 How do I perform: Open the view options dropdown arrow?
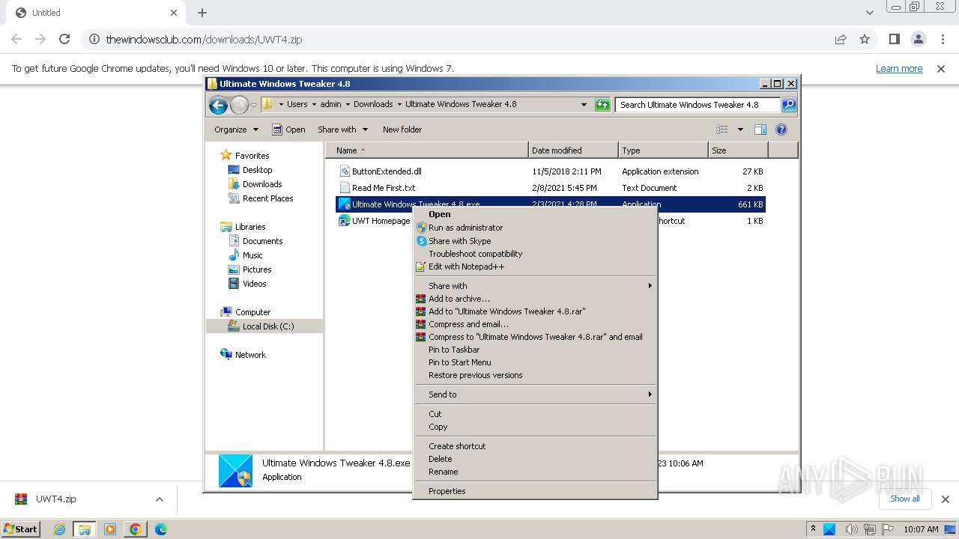tap(740, 130)
